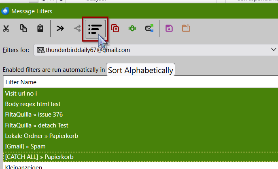Select the 'FiltaQuilla » detach Test' filter

[x=140, y=125]
